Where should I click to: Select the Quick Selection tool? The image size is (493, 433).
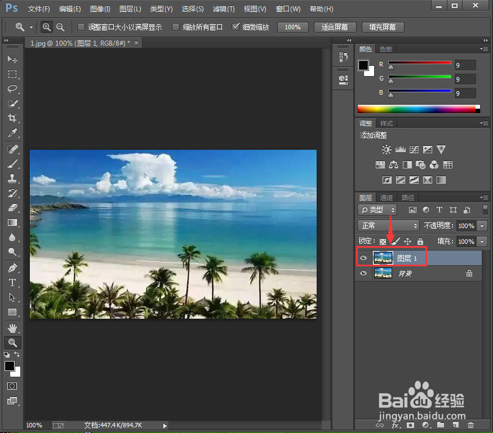(12, 104)
